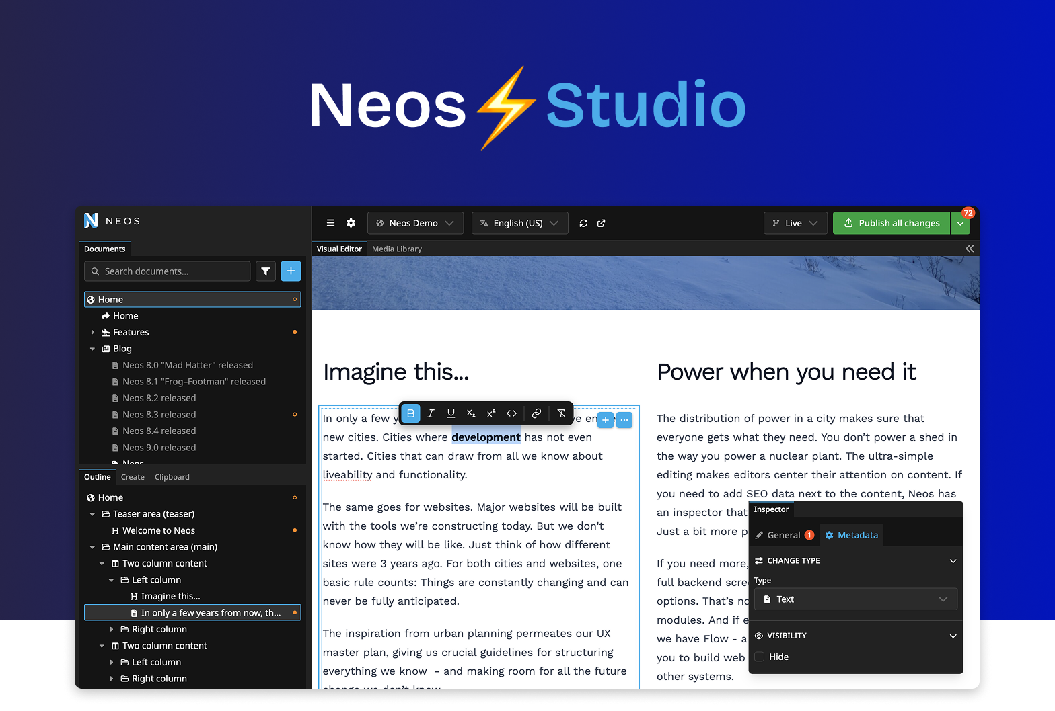Select Home root in document tree
Screen dimensions: 1055x711
(192, 300)
